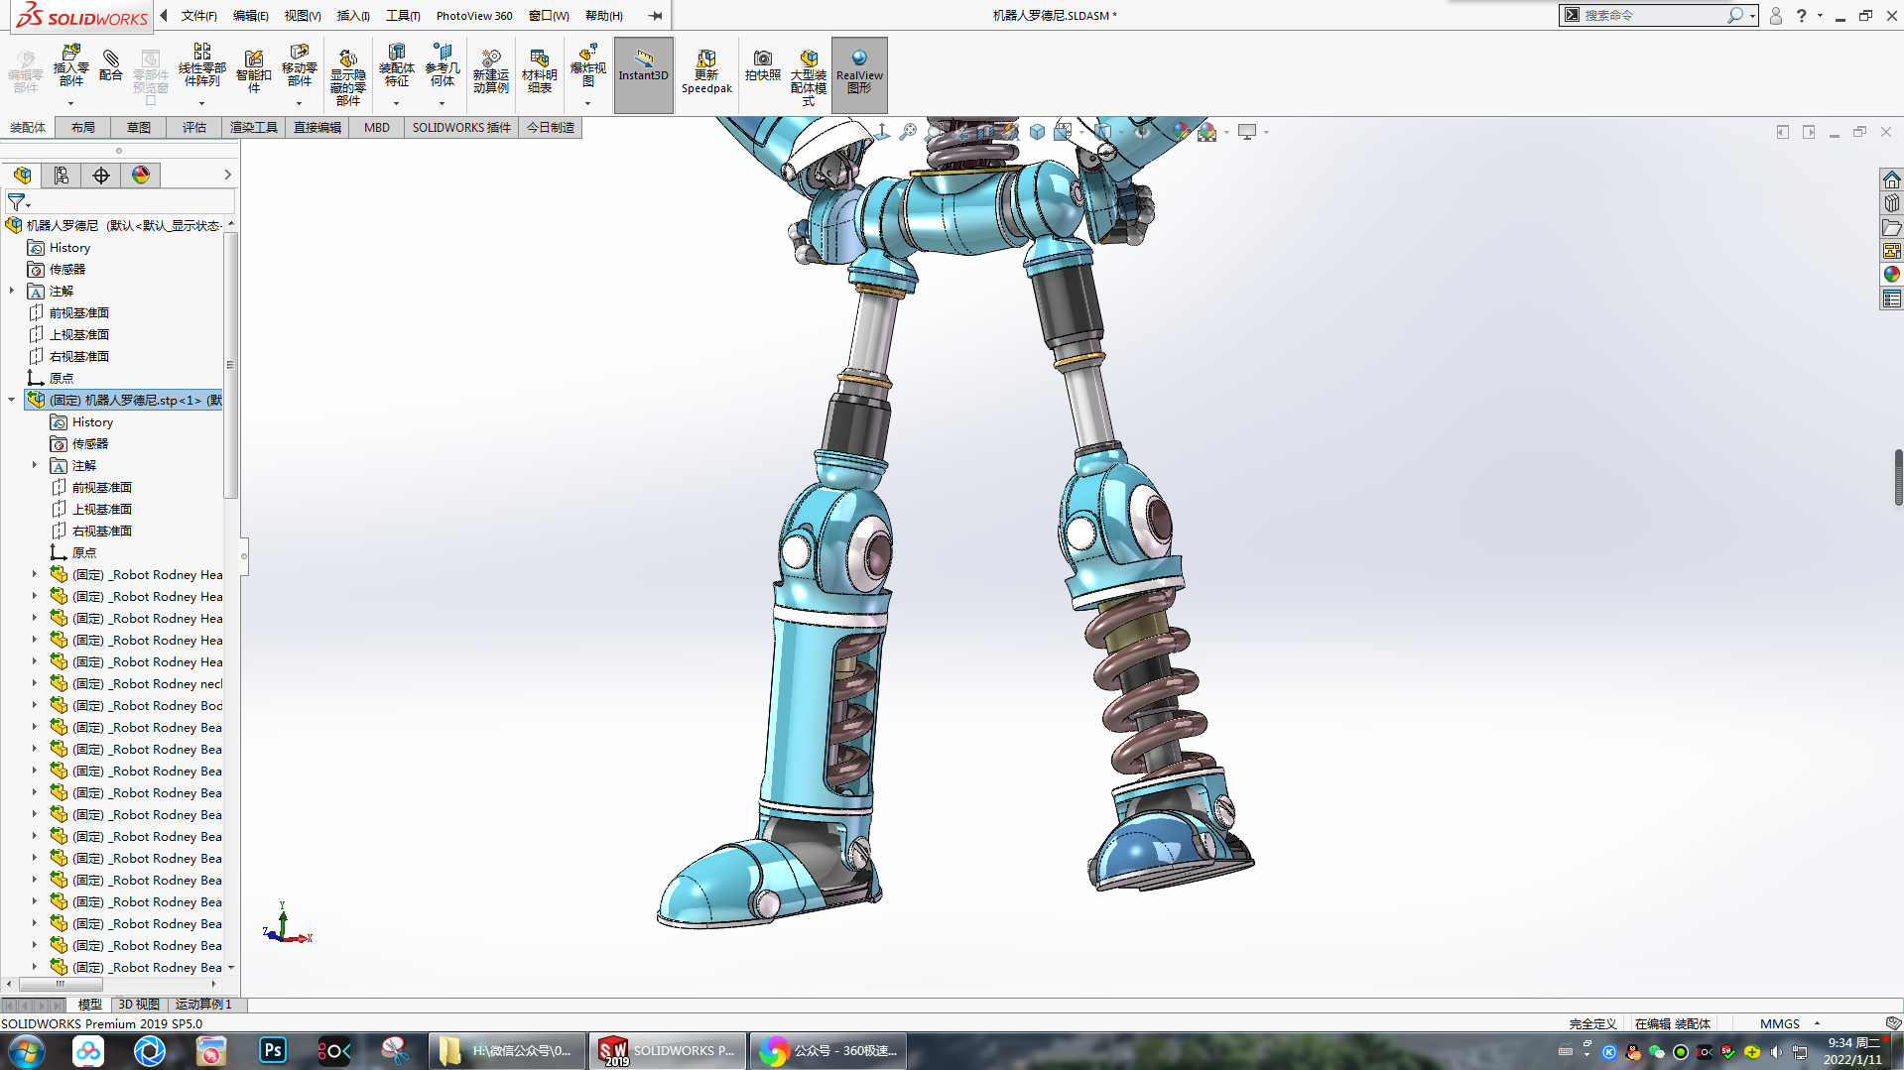The width and height of the screenshot is (1904, 1070).
Task: Open the PhotoView 360 menu
Action: 474,16
